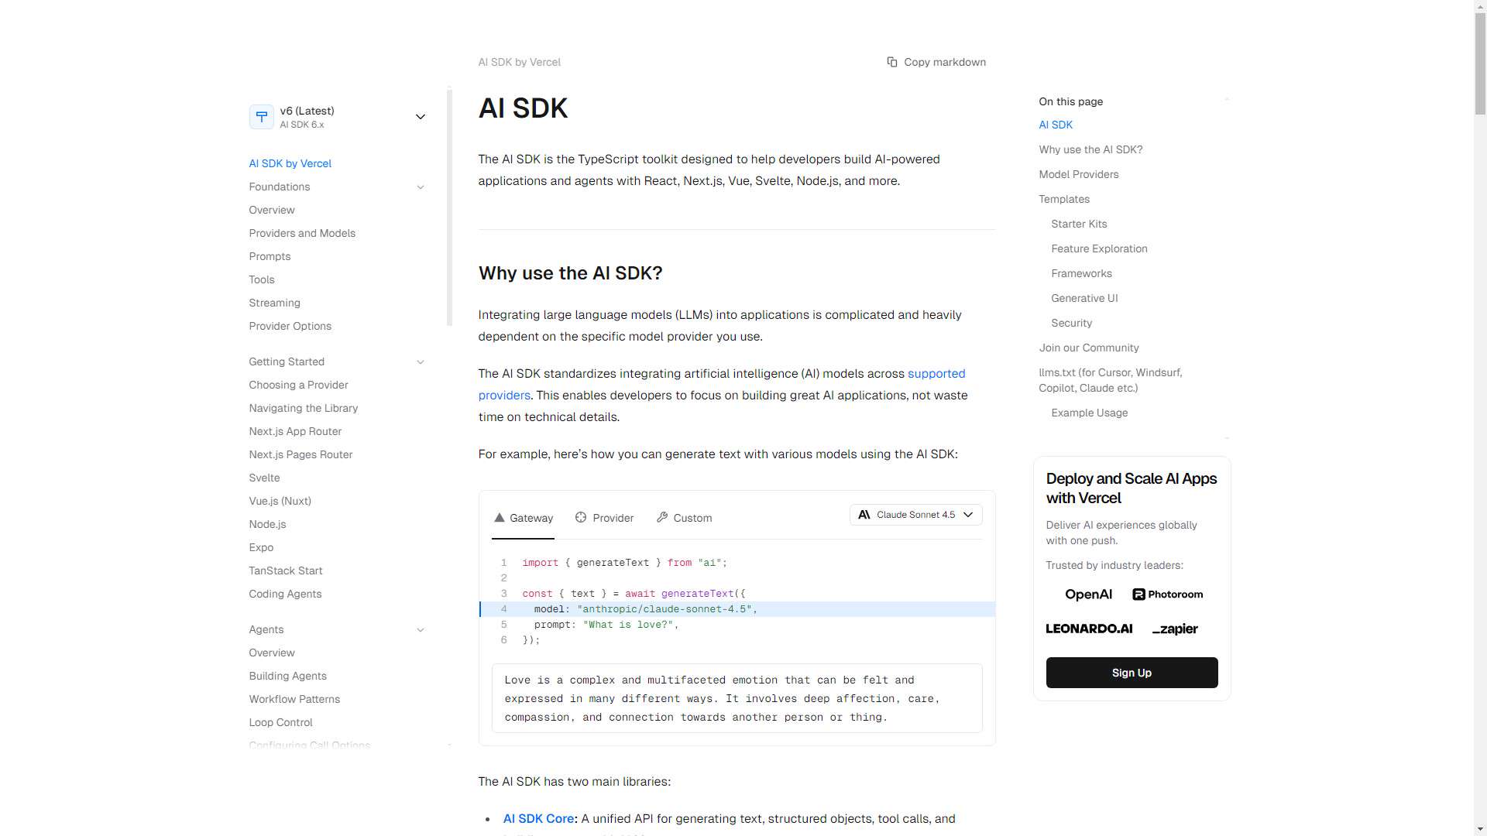This screenshot has width=1487, height=836.
Task: Open Providers and Models sidebar page
Action: click(302, 234)
